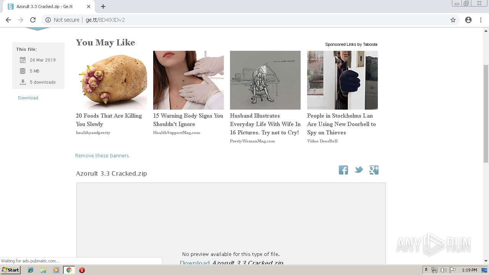Viewport: 489px width, 275px height.
Task: Click the browser forward arrow
Action: (21, 20)
